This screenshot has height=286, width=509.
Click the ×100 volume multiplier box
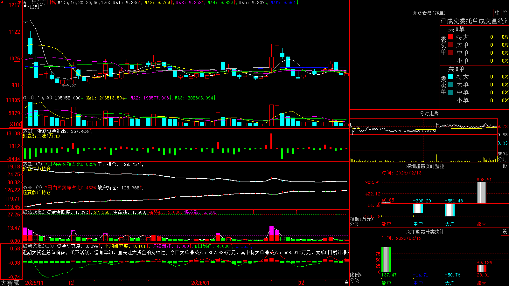coord(15,124)
